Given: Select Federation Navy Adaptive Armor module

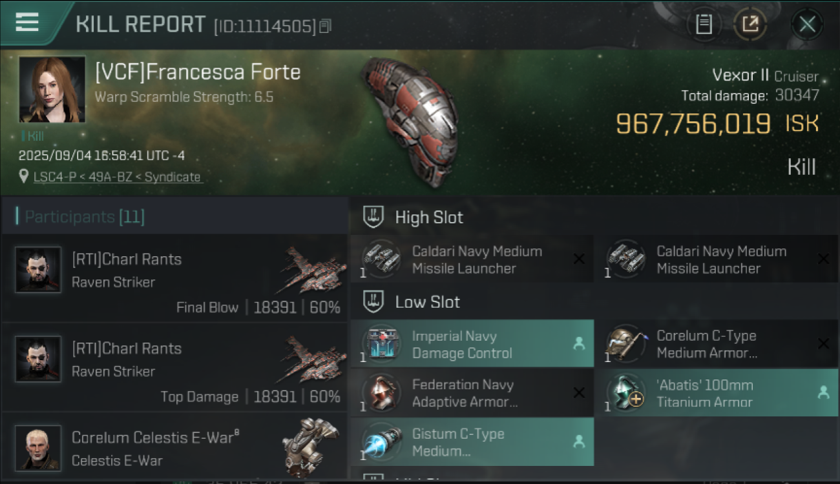Looking at the screenshot, I should coord(472,393).
